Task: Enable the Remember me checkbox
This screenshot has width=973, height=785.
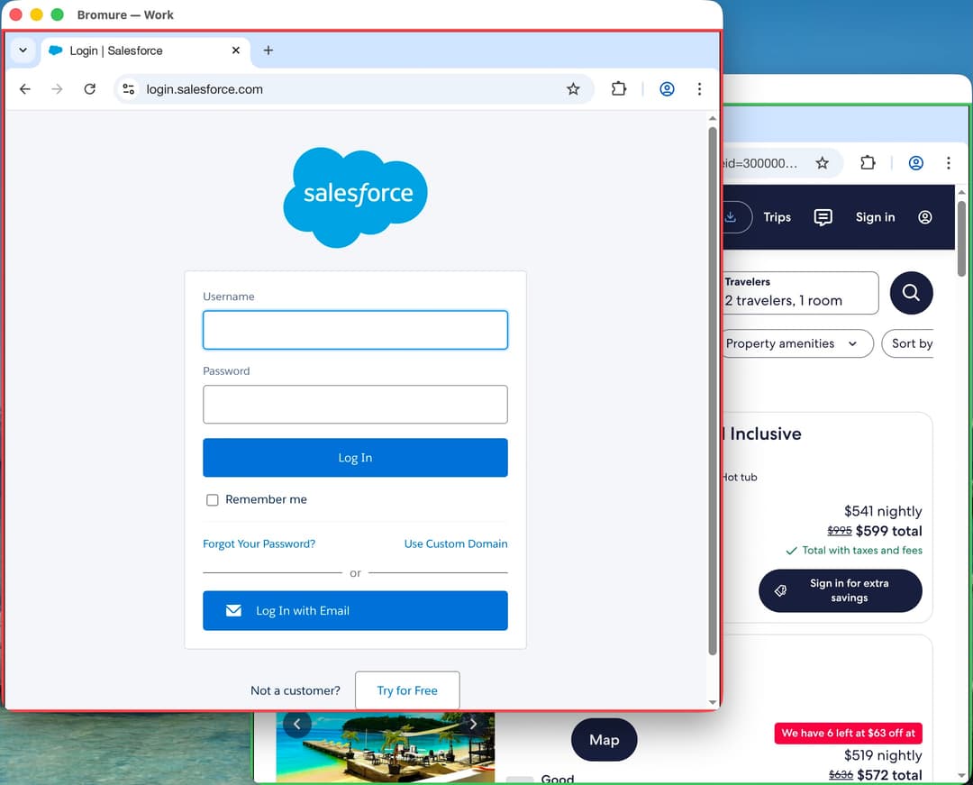Action: [x=212, y=499]
